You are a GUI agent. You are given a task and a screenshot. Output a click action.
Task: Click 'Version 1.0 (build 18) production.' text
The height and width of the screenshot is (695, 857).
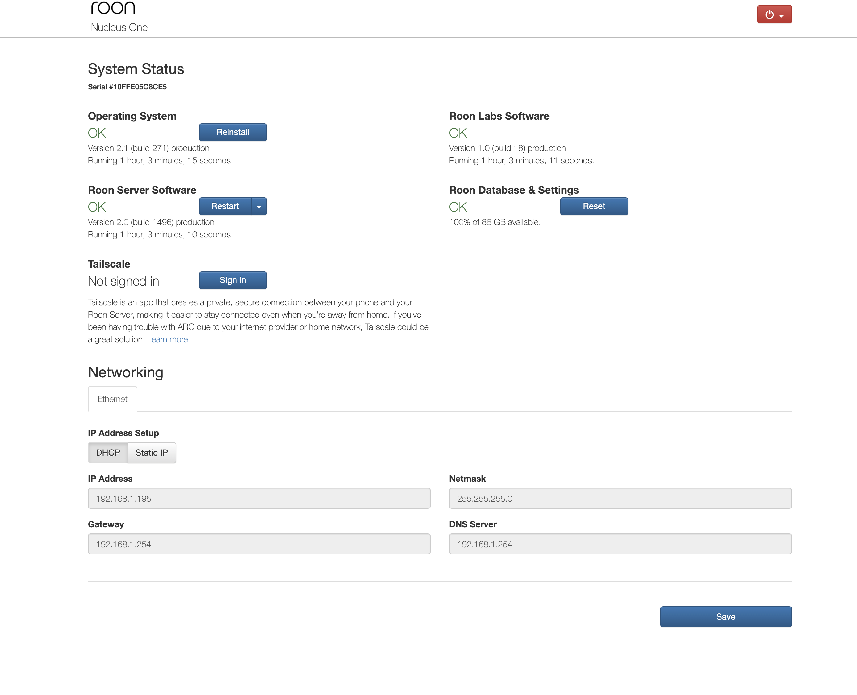(x=508, y=148)
